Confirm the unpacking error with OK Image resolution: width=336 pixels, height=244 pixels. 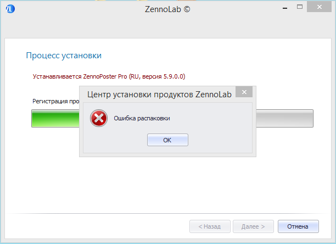click(167, 140)
